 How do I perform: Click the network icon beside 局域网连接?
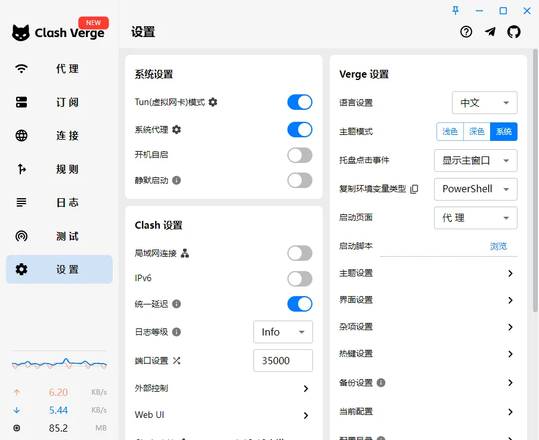pyautogui.click(x=185, y=254)
